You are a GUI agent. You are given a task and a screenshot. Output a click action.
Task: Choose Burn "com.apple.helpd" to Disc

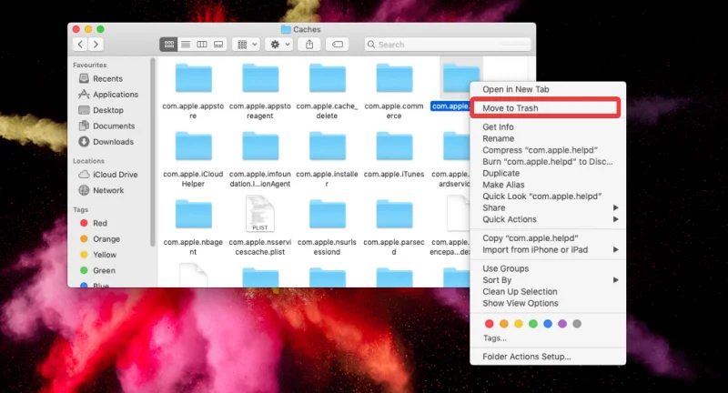[548, 161]
